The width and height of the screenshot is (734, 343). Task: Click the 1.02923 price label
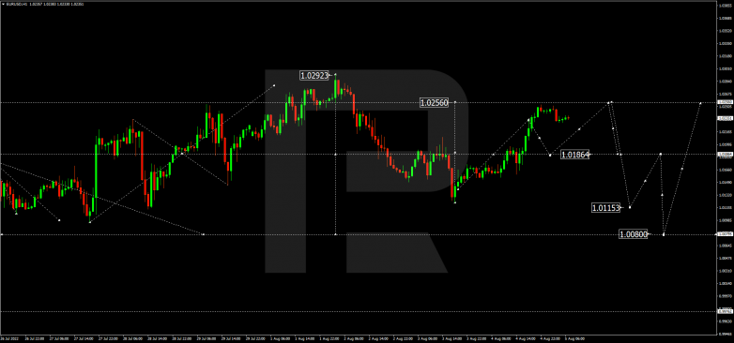click(315, 75)
